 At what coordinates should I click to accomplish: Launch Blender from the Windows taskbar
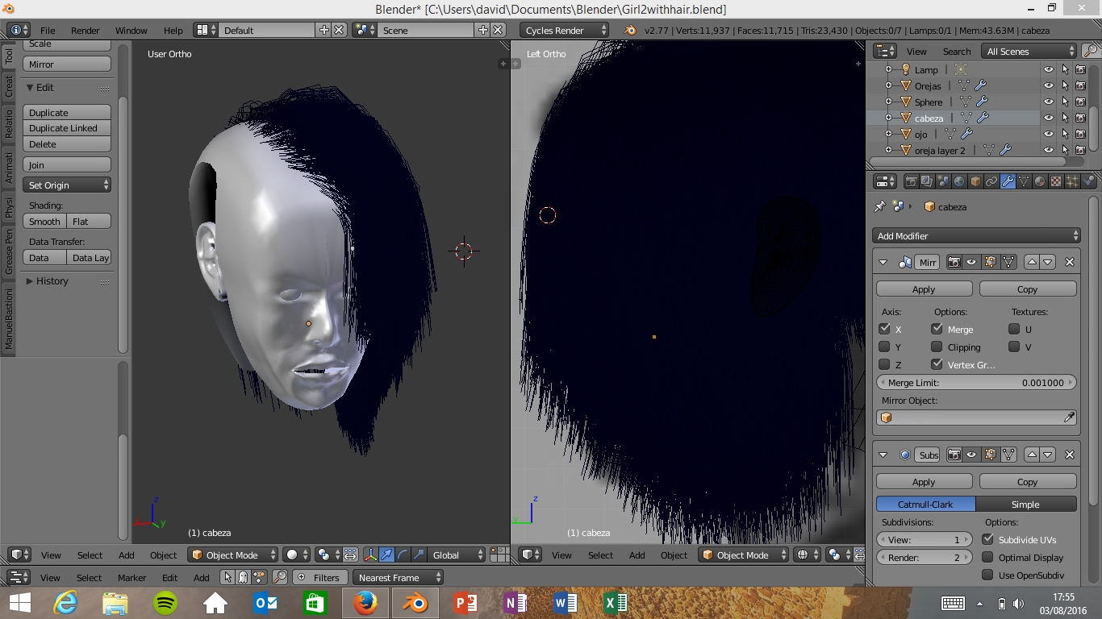415,603
